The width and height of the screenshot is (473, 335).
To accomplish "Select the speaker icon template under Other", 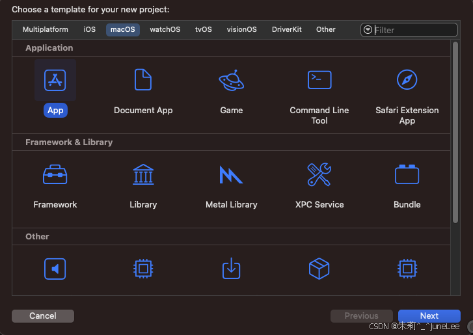I will [x=55, y=269].
